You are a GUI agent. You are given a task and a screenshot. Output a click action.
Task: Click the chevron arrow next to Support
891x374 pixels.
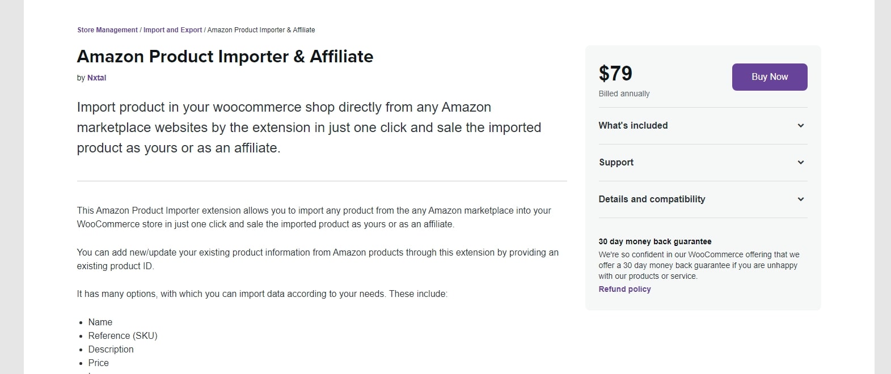[x=800, y=163]
